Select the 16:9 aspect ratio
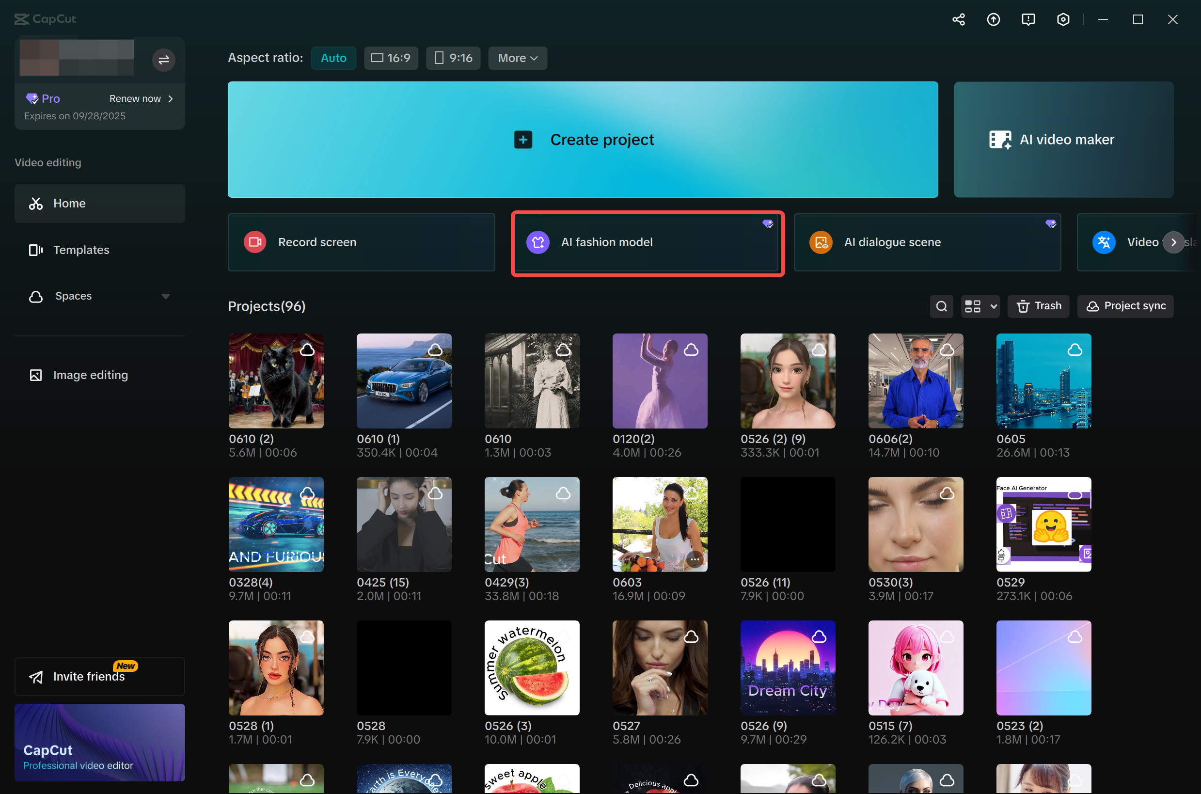Screen dimensions: 1201x794 tap(391, 58)
